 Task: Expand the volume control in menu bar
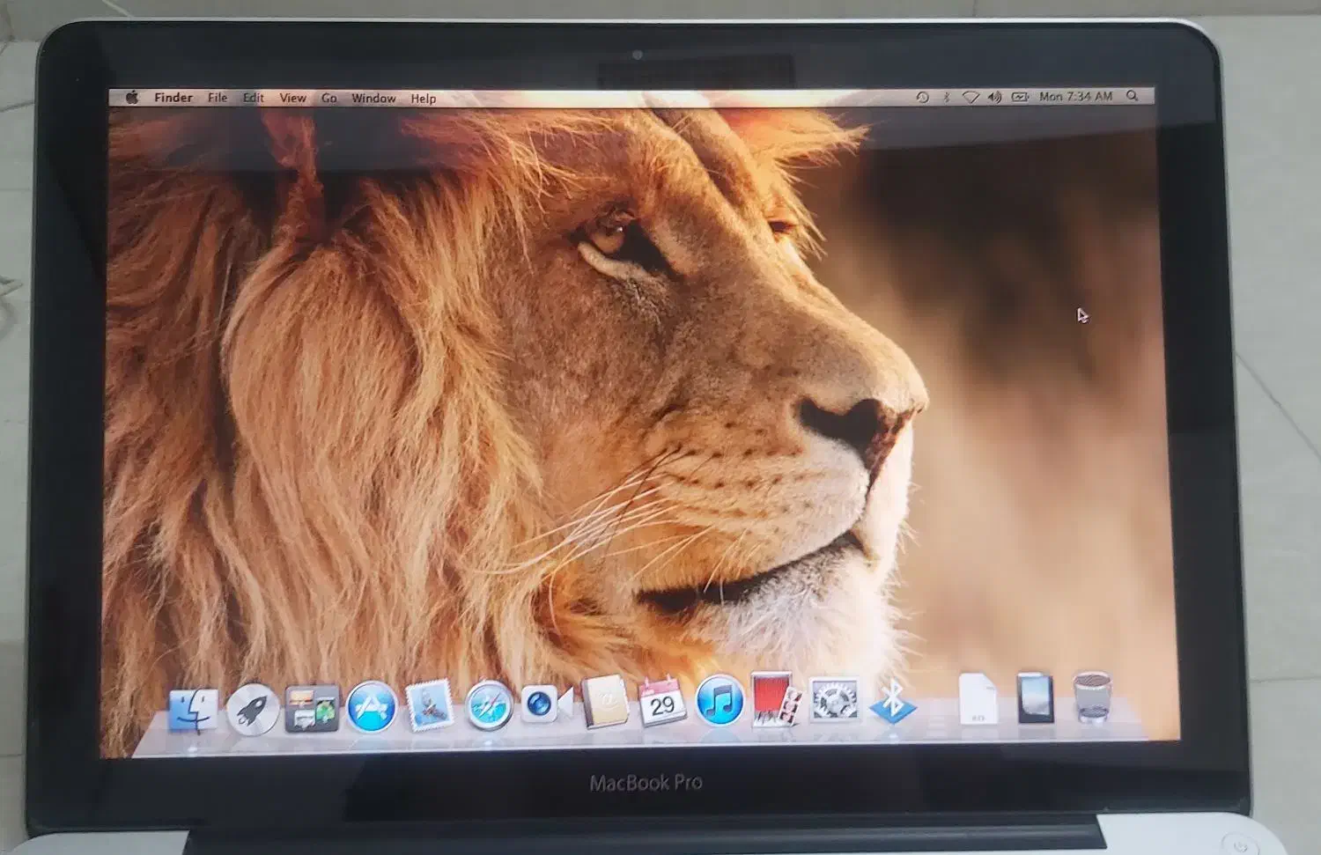pos(994,97)
